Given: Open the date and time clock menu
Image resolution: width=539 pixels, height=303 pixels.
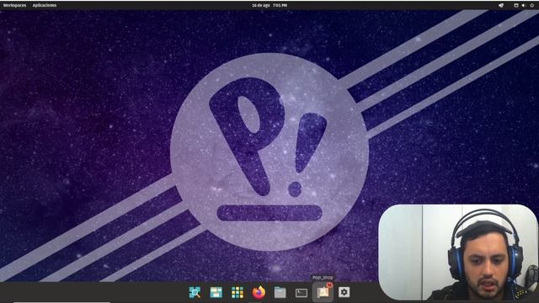Looking at the screenshot, I should [x=269, y=5].
